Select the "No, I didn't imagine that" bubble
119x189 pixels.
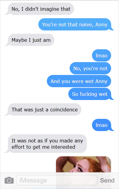click(41, 9)
